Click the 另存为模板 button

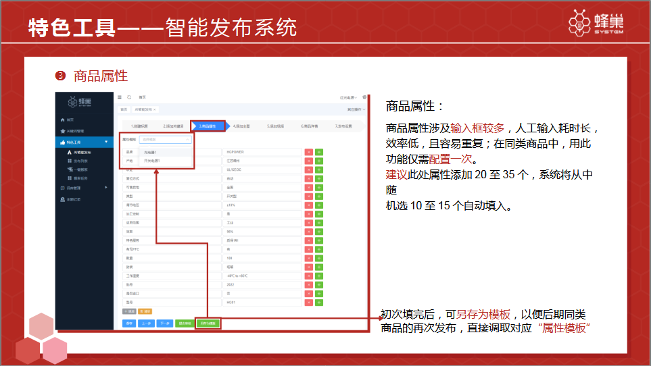(208, 323)
